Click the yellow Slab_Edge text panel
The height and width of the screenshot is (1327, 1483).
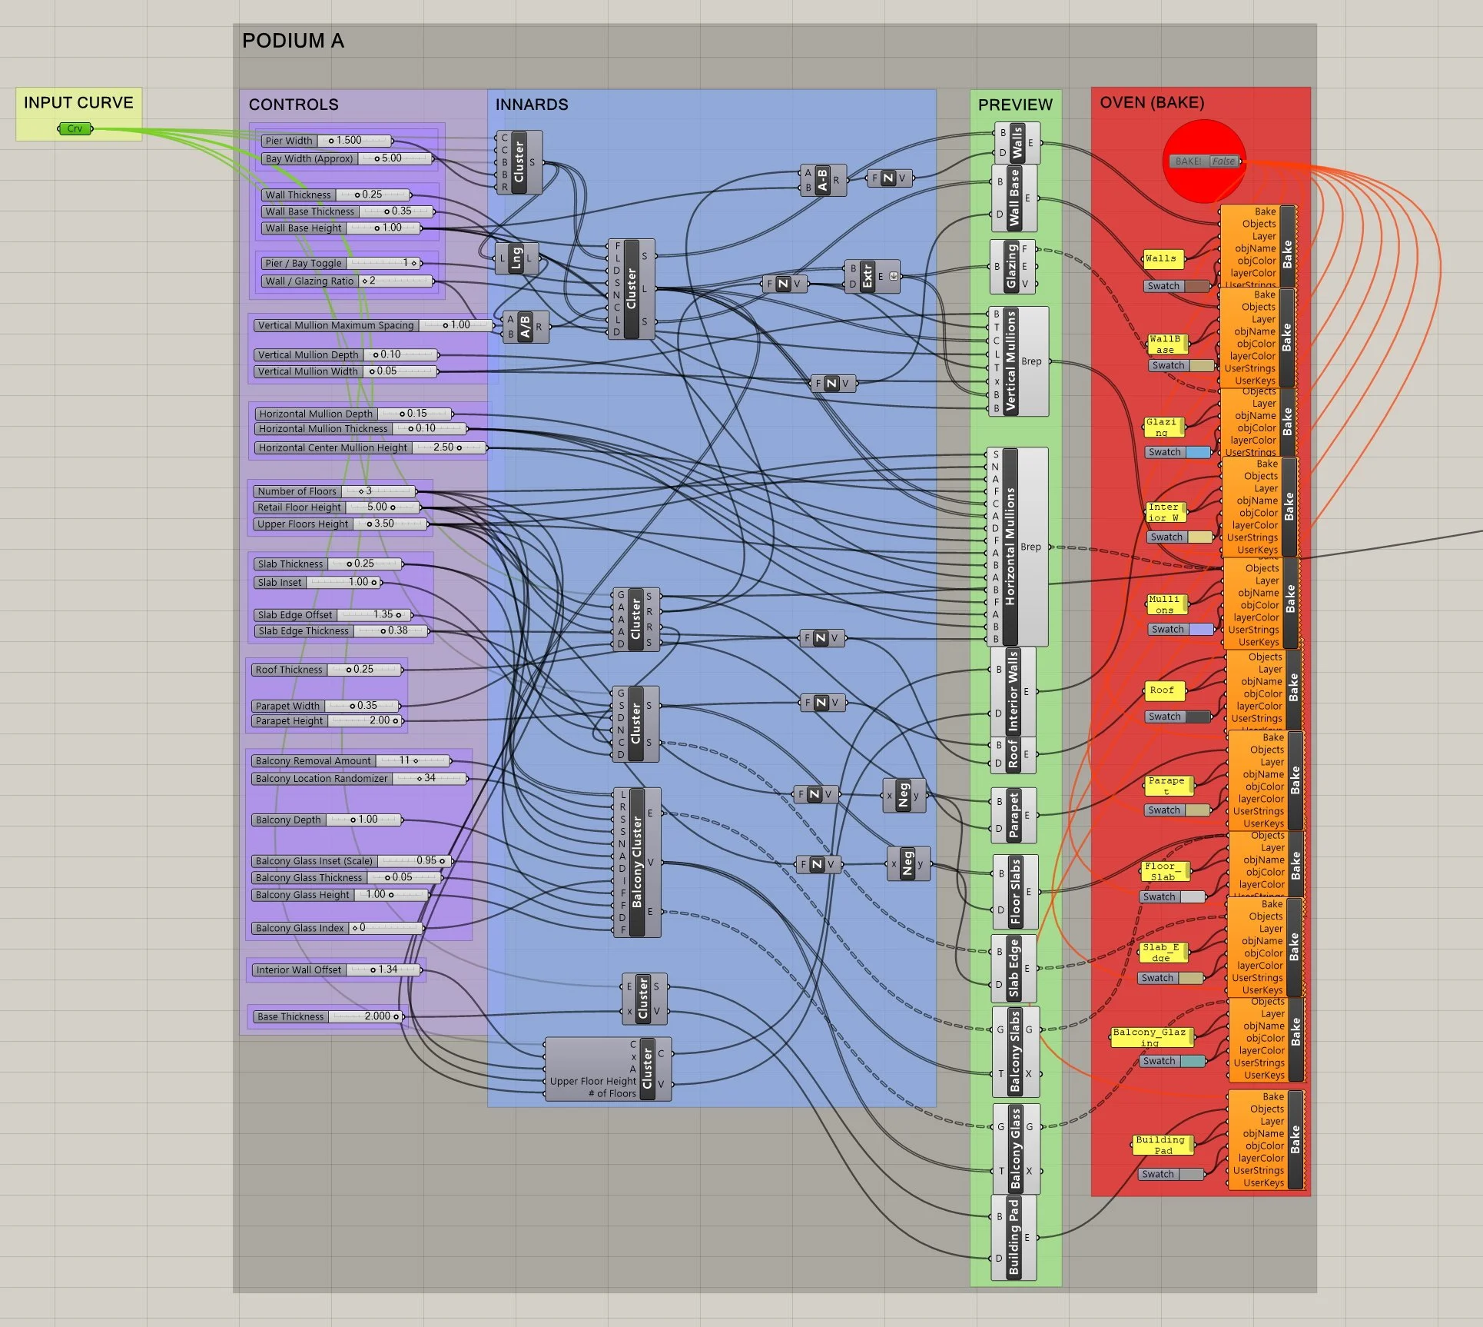1163,953
